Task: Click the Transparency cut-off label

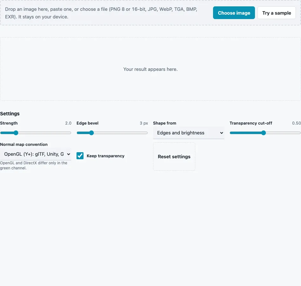Action: [x=251, y=123]
